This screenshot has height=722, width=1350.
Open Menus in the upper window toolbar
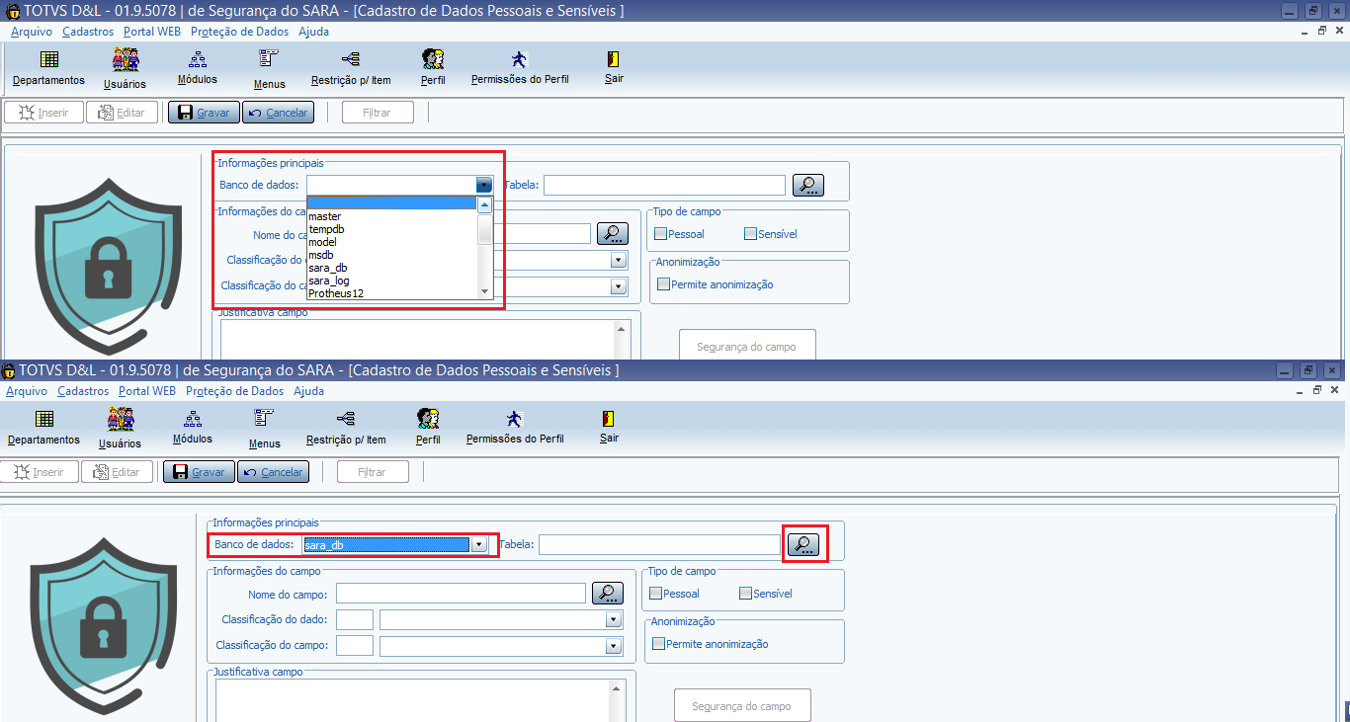coord(269,69)
